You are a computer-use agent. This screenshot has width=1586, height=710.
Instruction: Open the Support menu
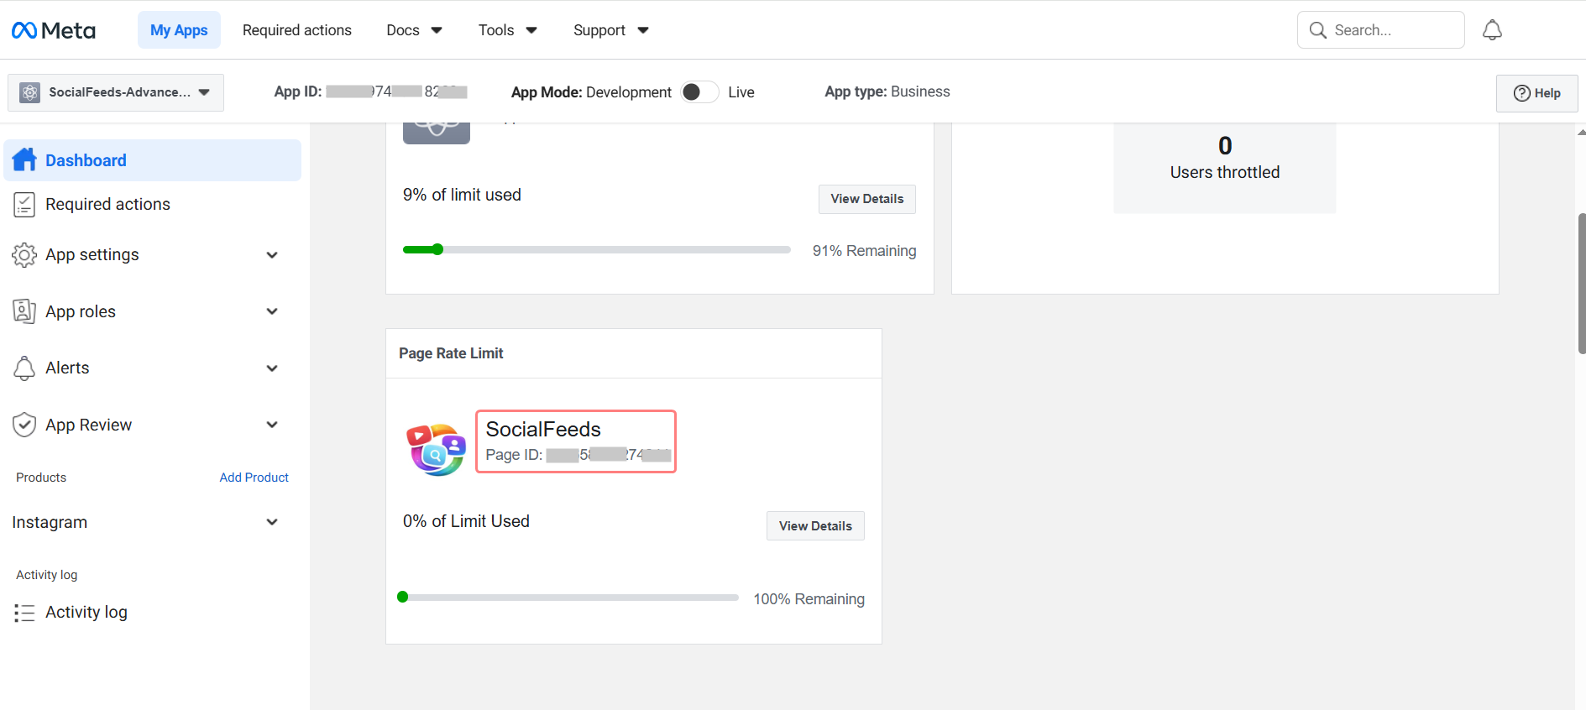[610, 30]
